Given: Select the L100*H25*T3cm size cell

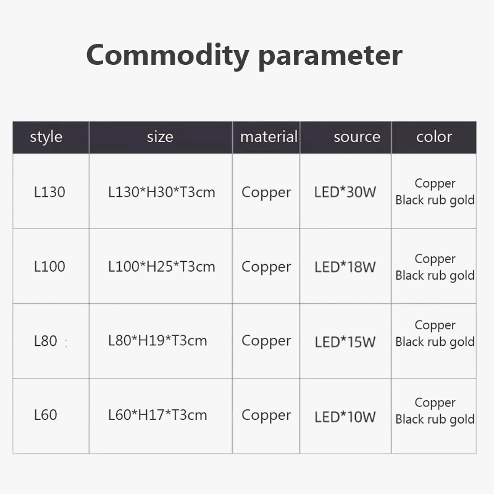Looking at the screenshot, I should [x=162, y=267].
